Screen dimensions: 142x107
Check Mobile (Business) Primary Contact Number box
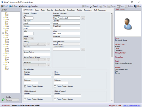point(25,99)
